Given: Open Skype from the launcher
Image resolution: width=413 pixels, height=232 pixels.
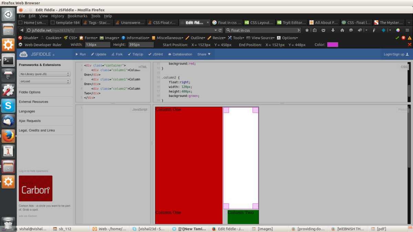Looking at the screenshot, I should point(8,106).
